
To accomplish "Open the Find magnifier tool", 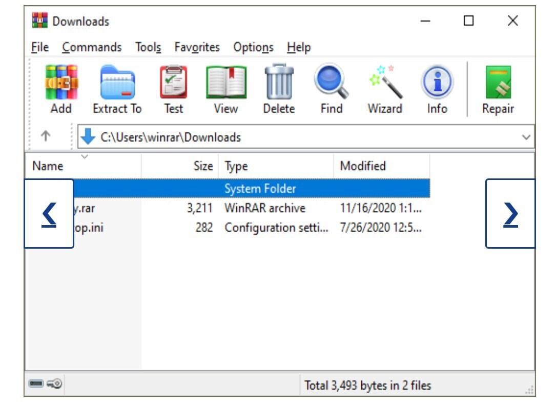I will point(331,83).
